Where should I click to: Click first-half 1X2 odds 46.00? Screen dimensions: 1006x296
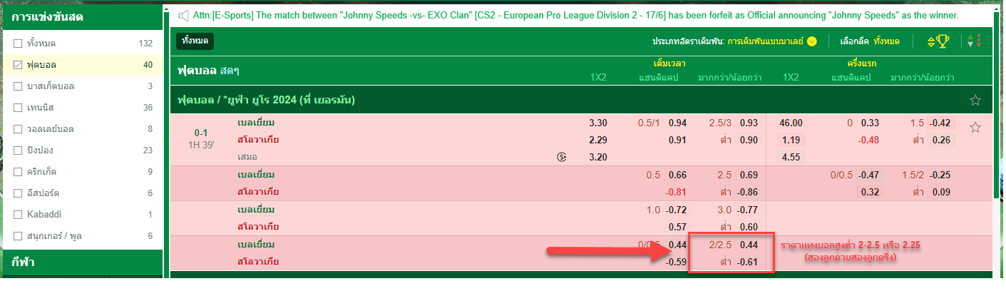tap(791, 123)
